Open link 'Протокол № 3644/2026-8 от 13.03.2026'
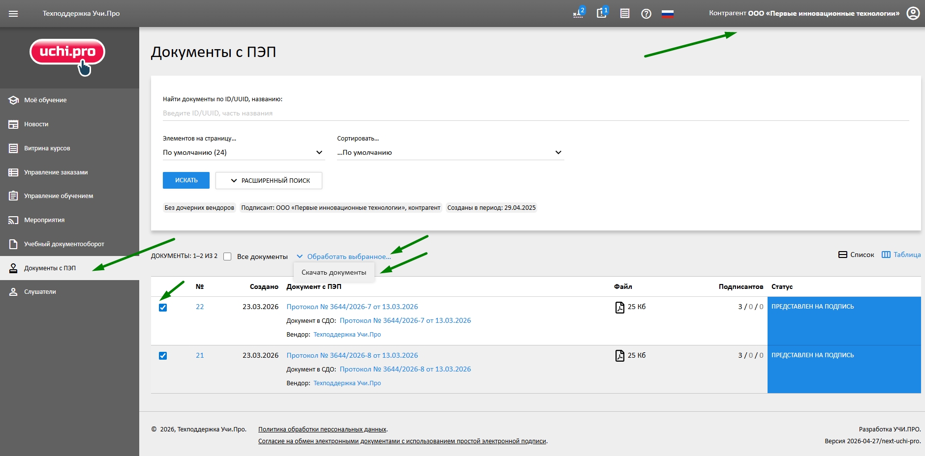The image size is (925, 456). (352, 355)
